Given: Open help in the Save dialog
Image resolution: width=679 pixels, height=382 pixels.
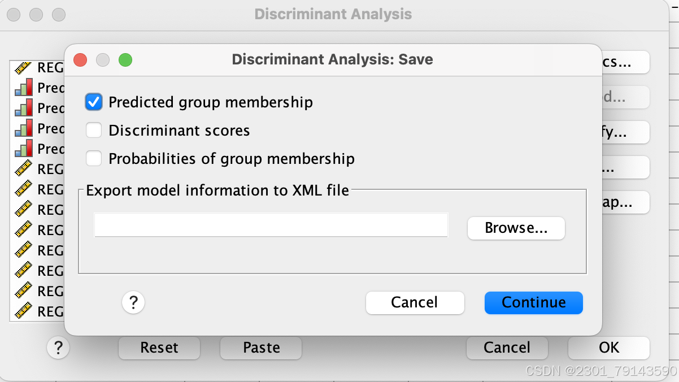Looking at the screenshot, I should [133, 303].
